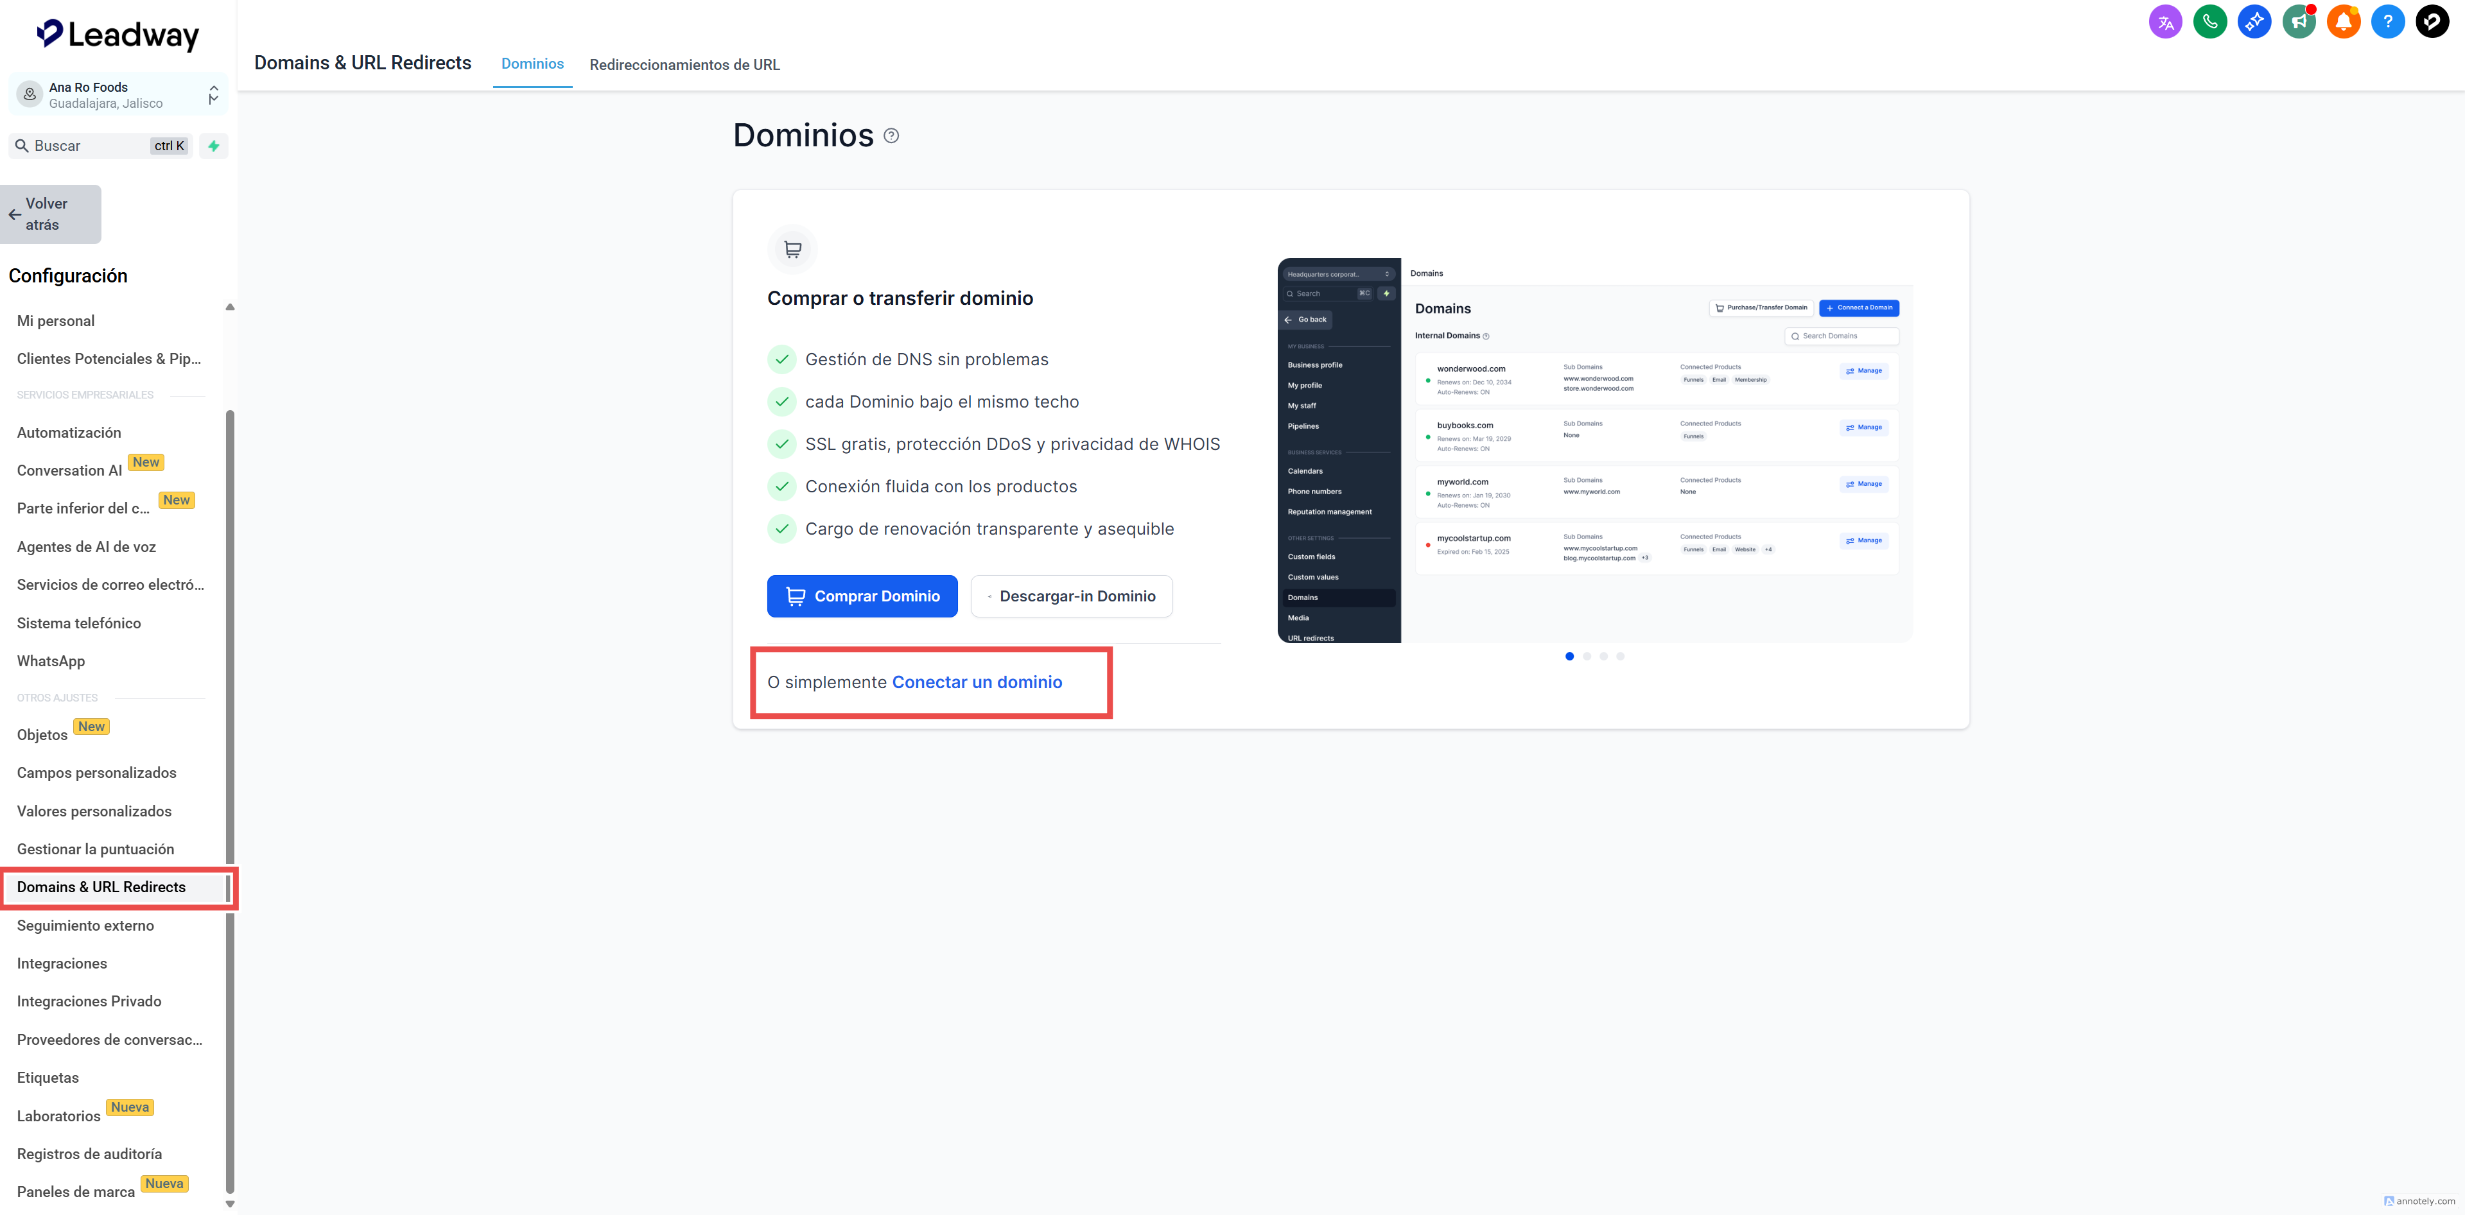The width and height of the screenshot is (2465, 1215).
Task: Click the Conectar un dominio link
Action: pos(976,682)
